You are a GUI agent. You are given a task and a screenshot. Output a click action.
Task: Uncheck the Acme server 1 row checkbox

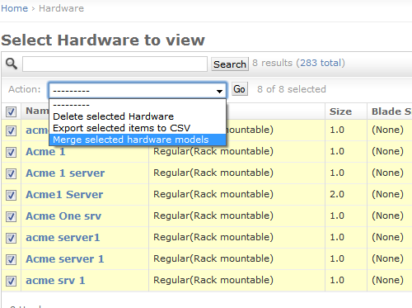tap(11, 259)
